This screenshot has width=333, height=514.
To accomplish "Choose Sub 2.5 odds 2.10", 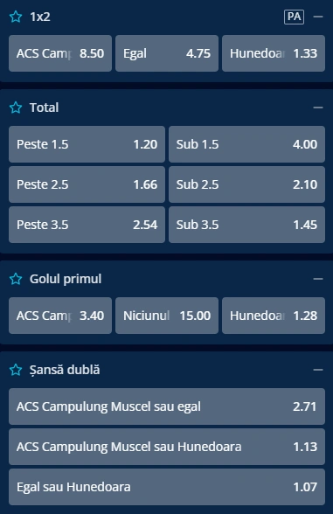I will 246,184.
